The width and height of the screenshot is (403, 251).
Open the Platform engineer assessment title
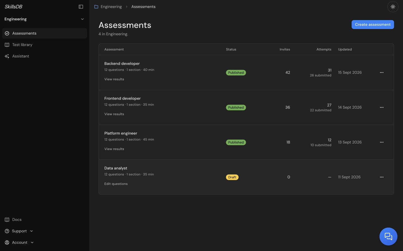[121, 133]
